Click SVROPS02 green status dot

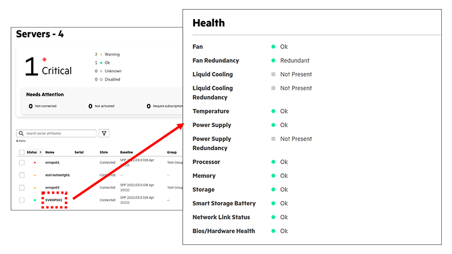tap(35, 200)
